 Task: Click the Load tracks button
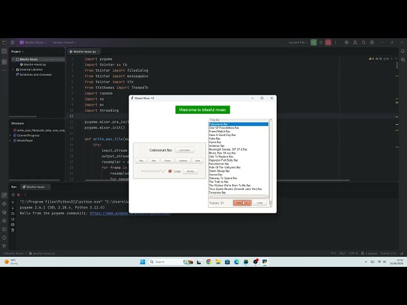[x=184, y=150]
